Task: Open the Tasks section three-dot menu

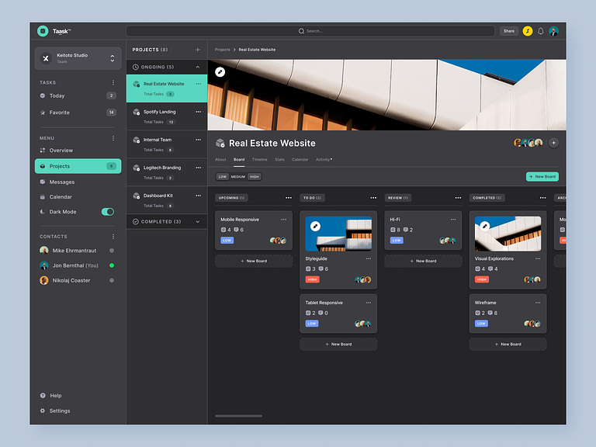Action: (x=113, y=82)
